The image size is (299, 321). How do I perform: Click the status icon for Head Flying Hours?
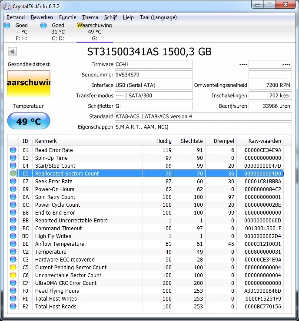pos(13,291)
